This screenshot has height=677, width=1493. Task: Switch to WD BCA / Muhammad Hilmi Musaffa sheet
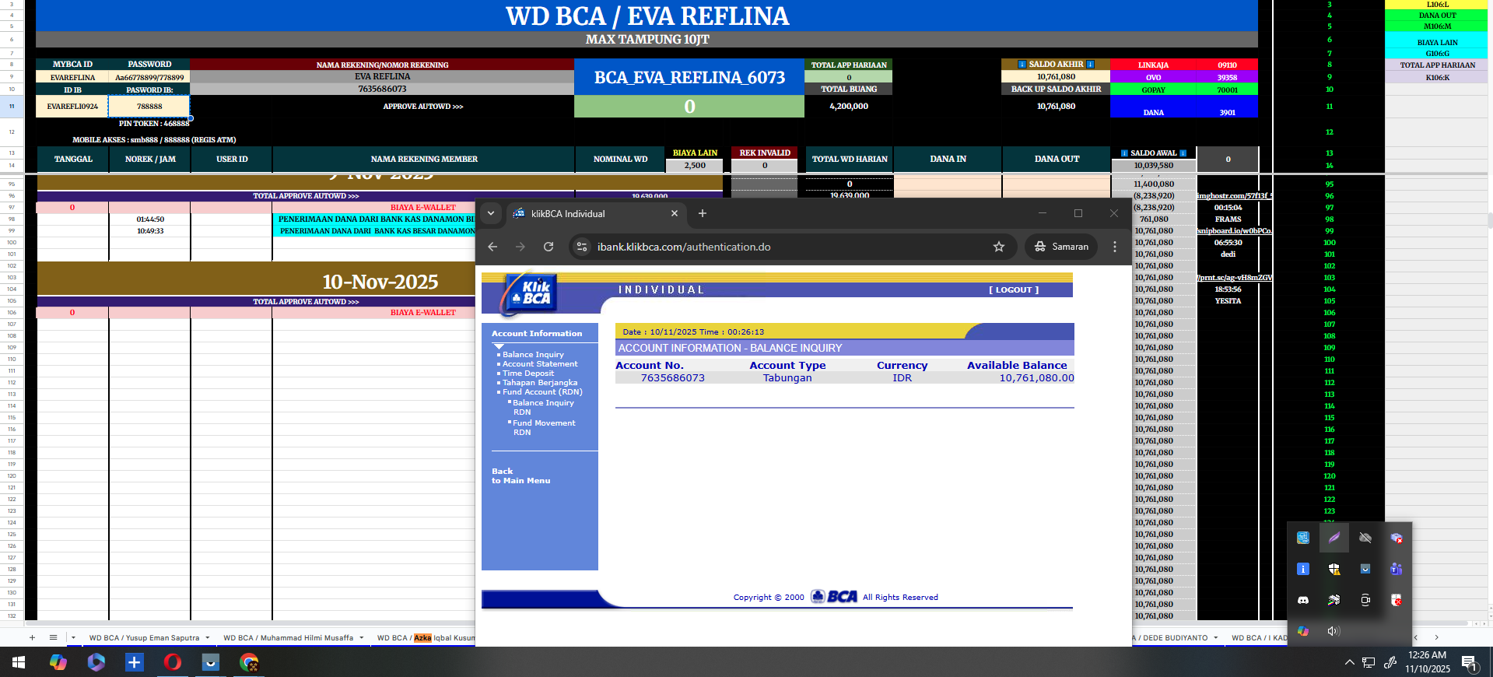tap(288, 638)
